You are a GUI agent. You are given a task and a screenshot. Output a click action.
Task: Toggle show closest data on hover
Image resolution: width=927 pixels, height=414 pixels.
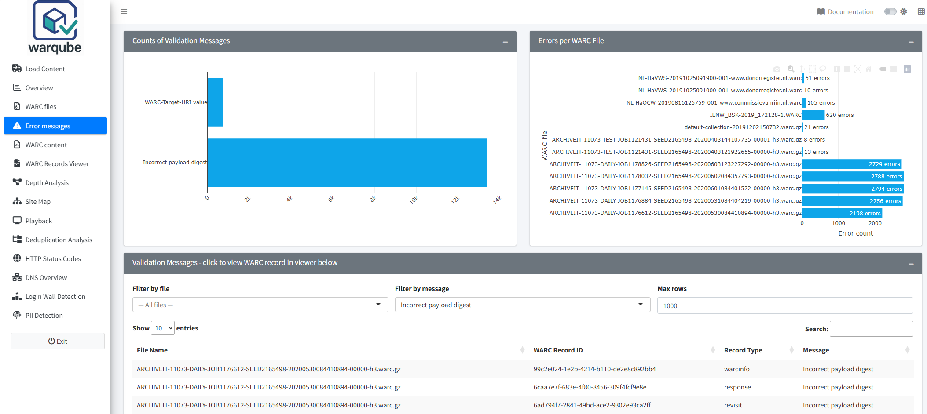coord(883,69)
